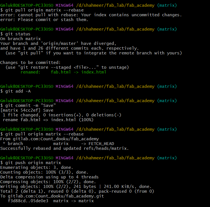Click "Your branch and 'origin/master' have diverged" line
The width and height of the screenshot is (210, 207).
click(58, 43)
